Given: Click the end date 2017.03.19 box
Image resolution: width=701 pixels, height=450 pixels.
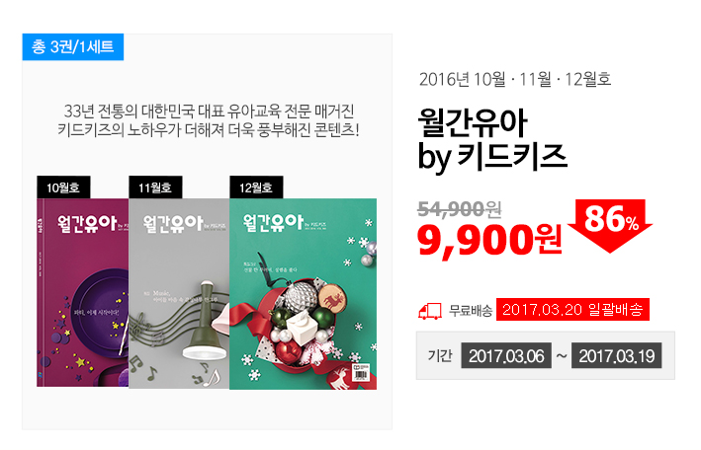Looking at the screenshot, I should pos(617,356).
